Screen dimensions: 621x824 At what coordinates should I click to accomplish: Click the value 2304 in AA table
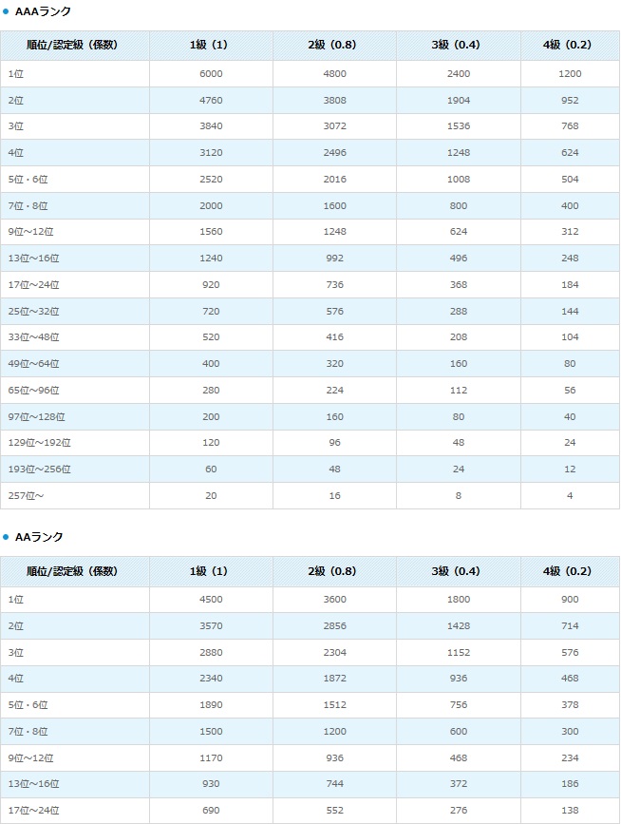[335, 653]
